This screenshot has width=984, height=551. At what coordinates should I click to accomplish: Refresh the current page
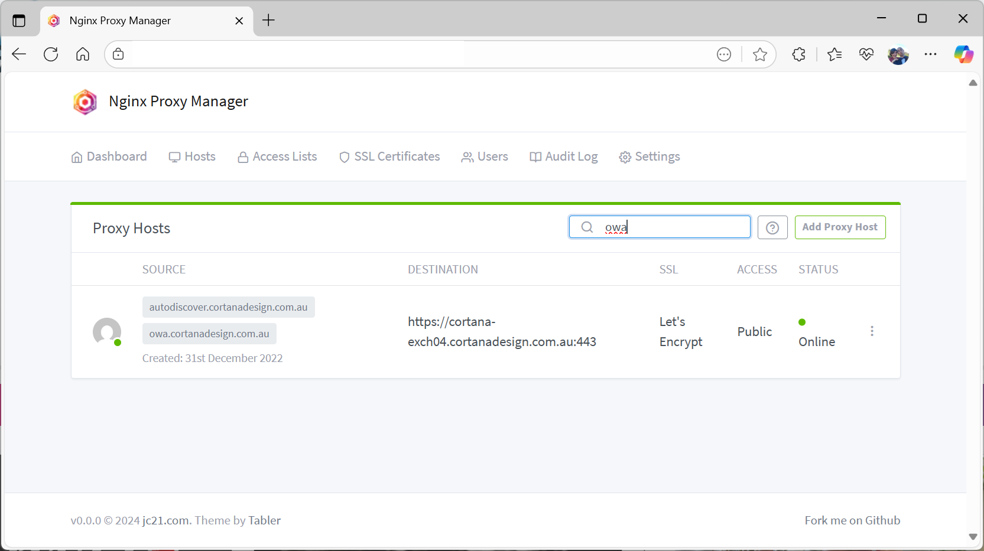point(51,54)
